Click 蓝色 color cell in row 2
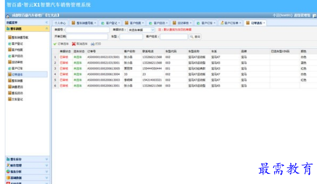This screenshot has height=184, width=317. (303, 63)
